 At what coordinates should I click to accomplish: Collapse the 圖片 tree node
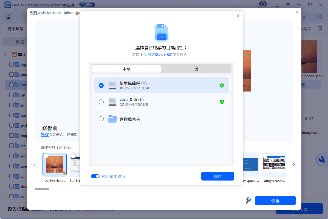[x=4, y=54]
